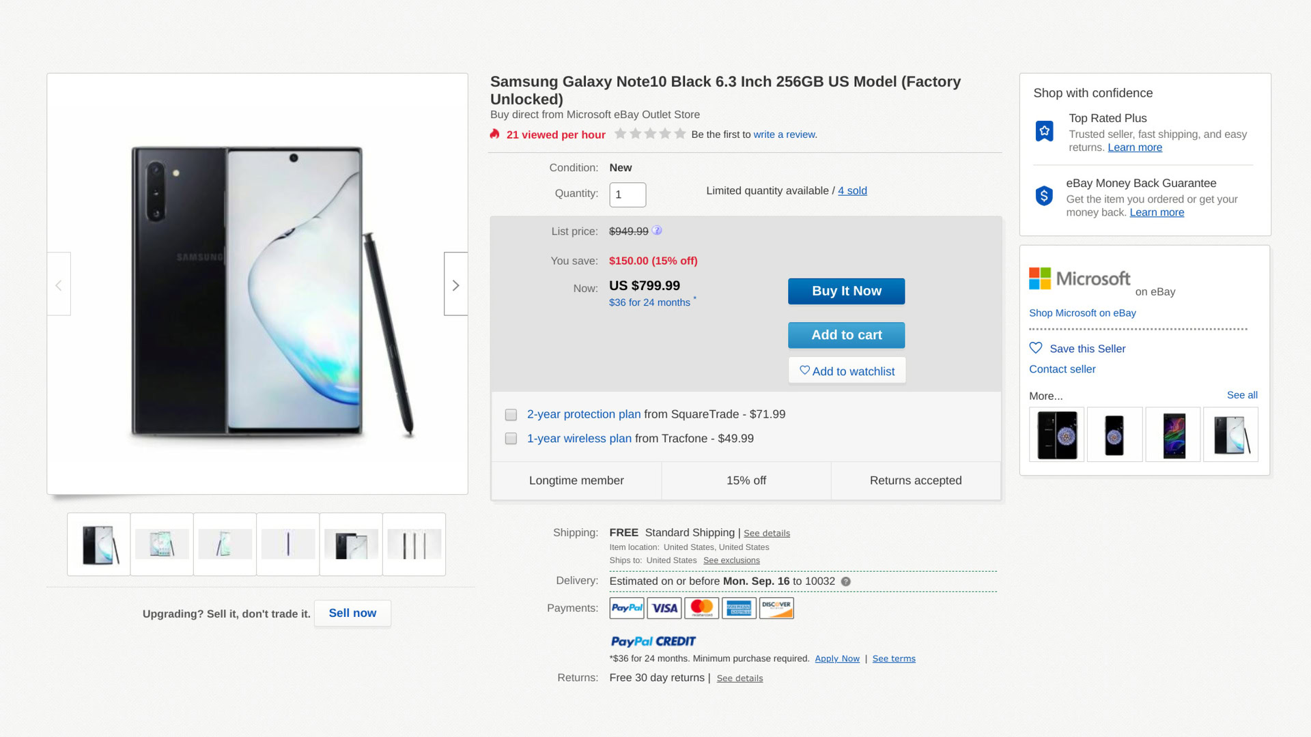The height and width of the screenshot is (737, 1311).
Task: Click the Save this Seller heart icon
Action: [1036, 348]
